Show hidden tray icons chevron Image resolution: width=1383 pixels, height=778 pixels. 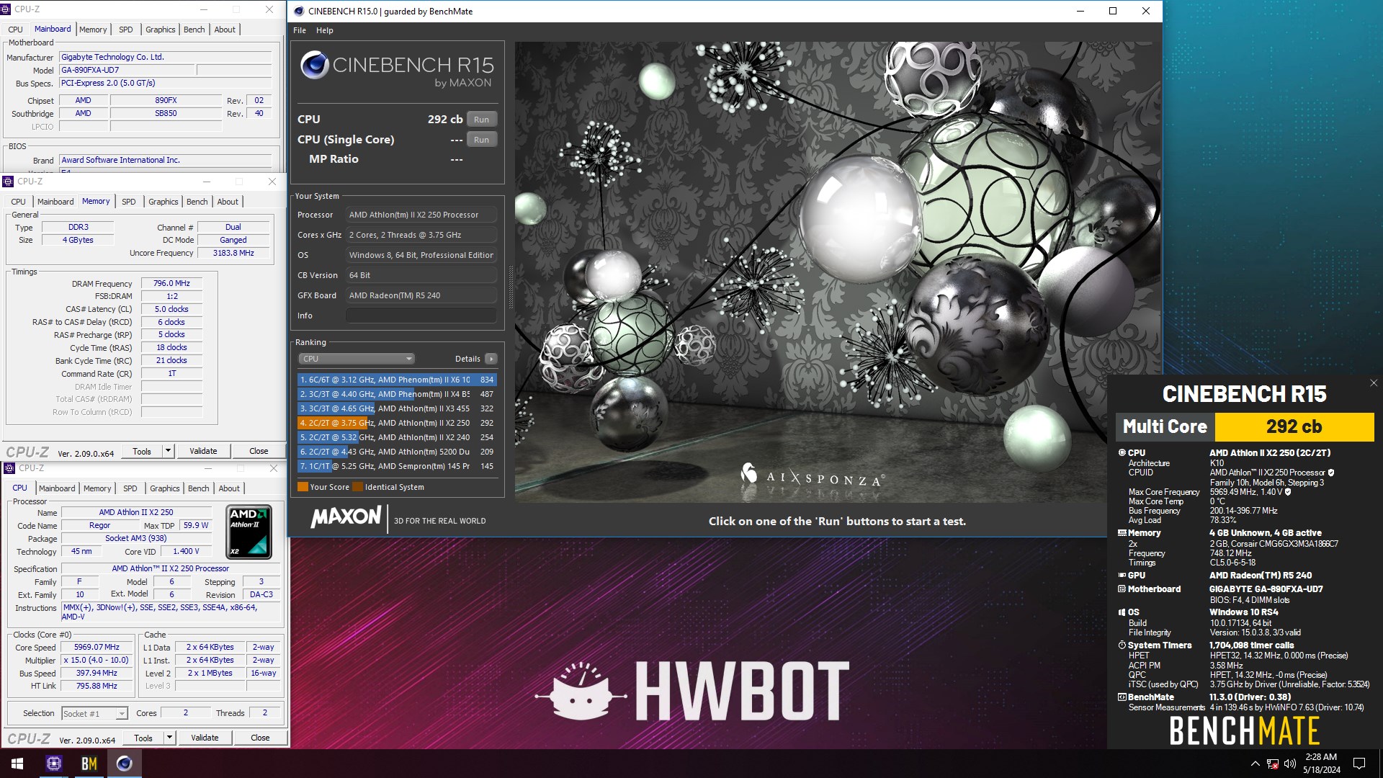pos(1255,764)
